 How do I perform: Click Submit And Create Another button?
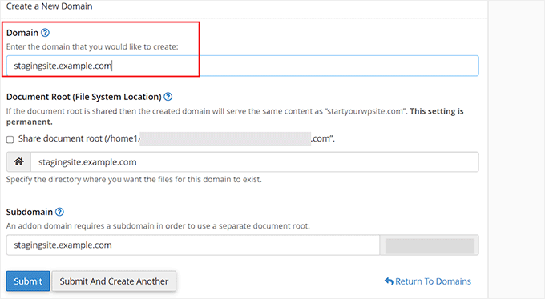[x=114, y=281]
